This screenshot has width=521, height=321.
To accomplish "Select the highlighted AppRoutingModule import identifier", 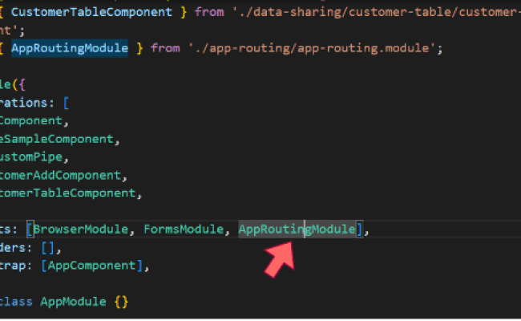I will (x=70, y=48).
